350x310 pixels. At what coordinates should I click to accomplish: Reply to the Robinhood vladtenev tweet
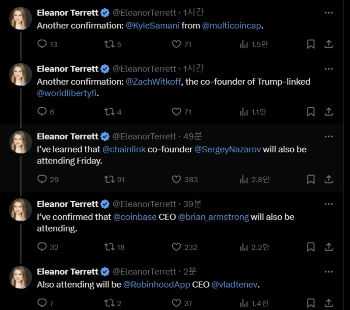[x=42, y=303]
